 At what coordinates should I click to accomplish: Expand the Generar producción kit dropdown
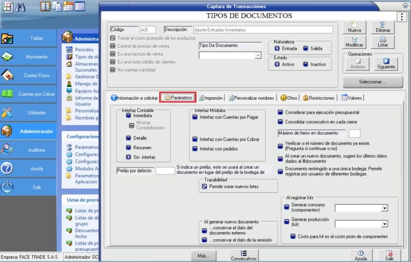click(x=384, y=224)
